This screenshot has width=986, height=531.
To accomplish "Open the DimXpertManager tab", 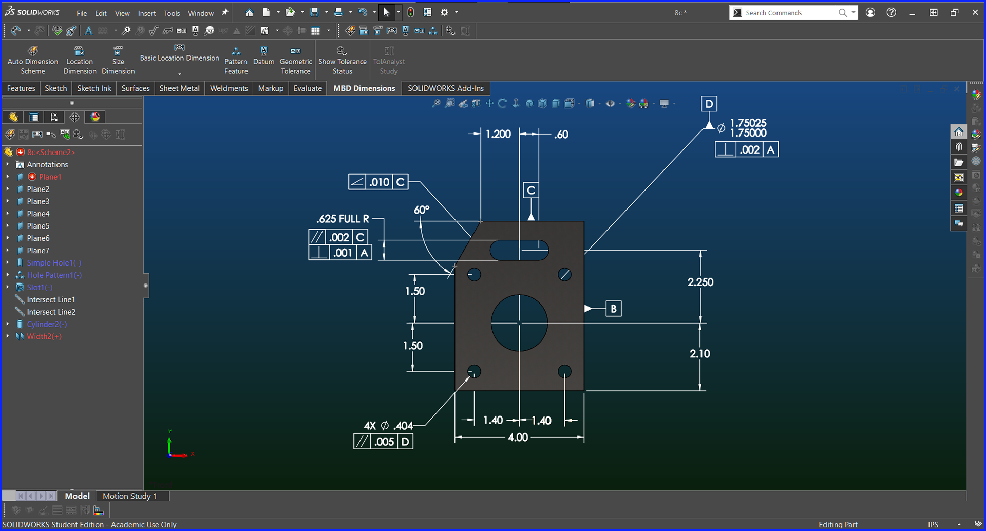I will coord(75,117).
